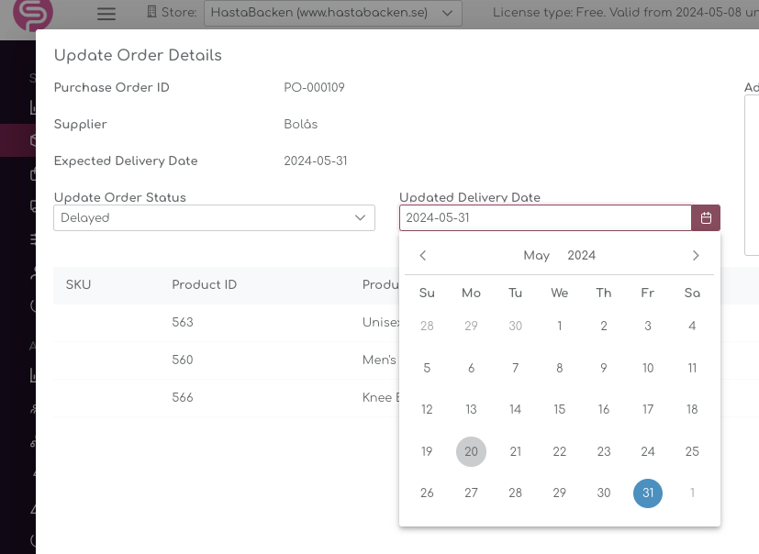759x554 pixels.
Task: Choose May 9 in the calendar
Action: [x=604, y=368]
